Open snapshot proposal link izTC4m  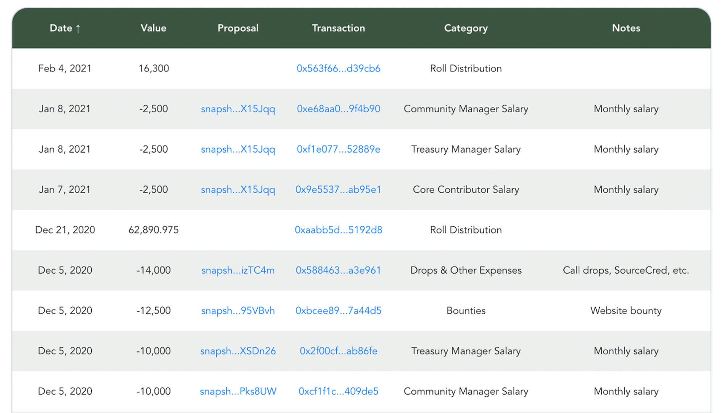point(238,270)
